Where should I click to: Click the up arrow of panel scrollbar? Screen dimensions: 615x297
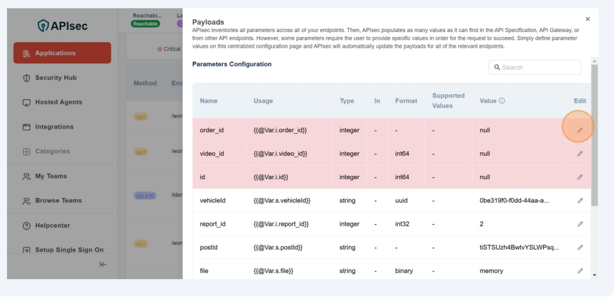(x=594, y=61)
